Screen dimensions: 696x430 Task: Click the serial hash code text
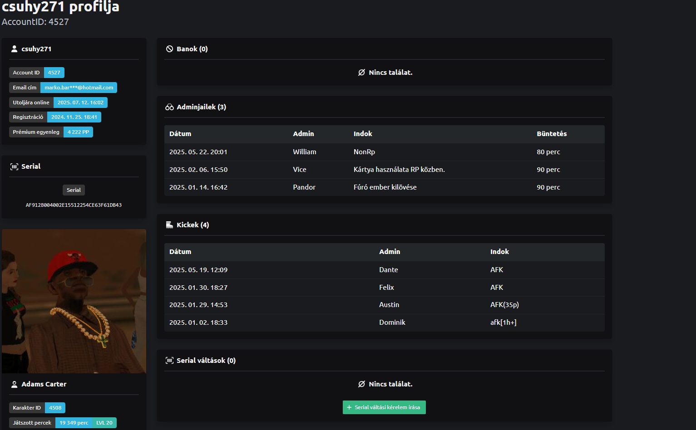(x=74, y=205)
